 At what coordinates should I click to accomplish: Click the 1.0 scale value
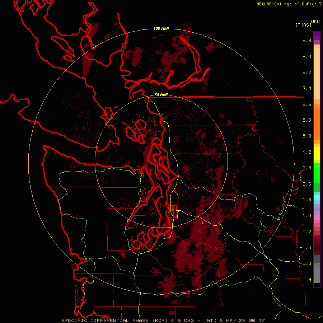[307, 216]
